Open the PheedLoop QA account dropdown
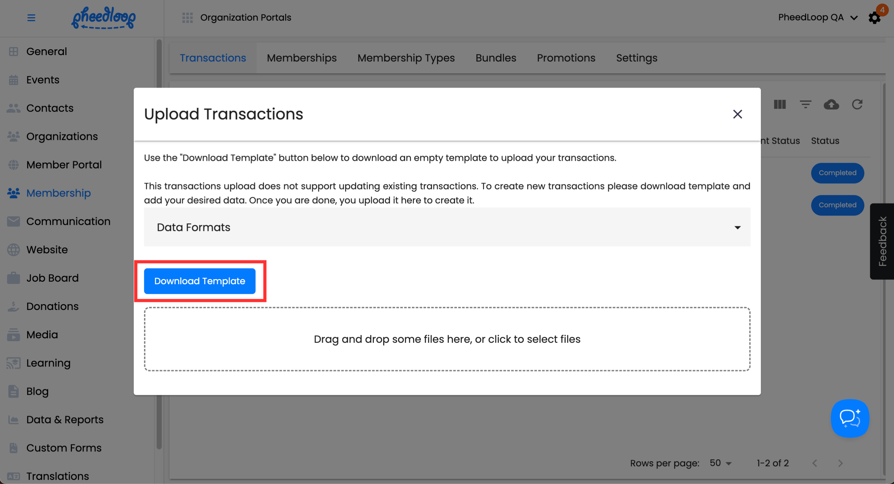This screenshot has height=484, width=894. point(817,17)
